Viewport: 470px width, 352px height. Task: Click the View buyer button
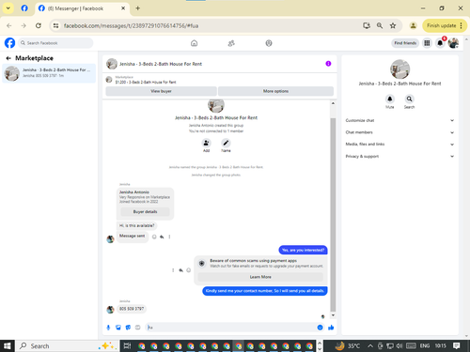[161, 91]
